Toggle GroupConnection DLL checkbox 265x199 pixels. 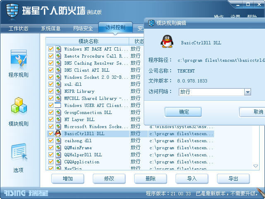(x=51, y=112)
